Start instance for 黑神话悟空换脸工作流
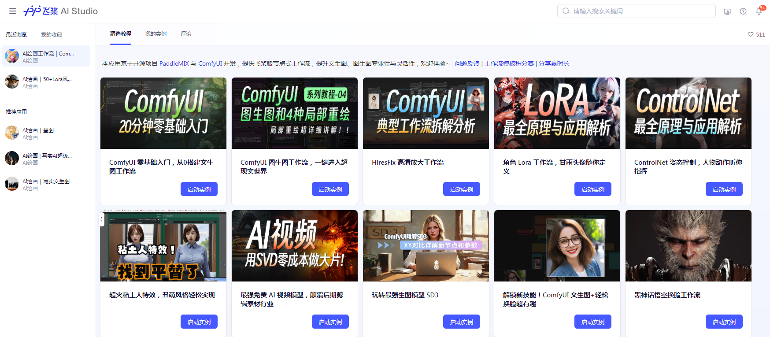The height and width of the screenshot is (337, 770). pos(724,322)
